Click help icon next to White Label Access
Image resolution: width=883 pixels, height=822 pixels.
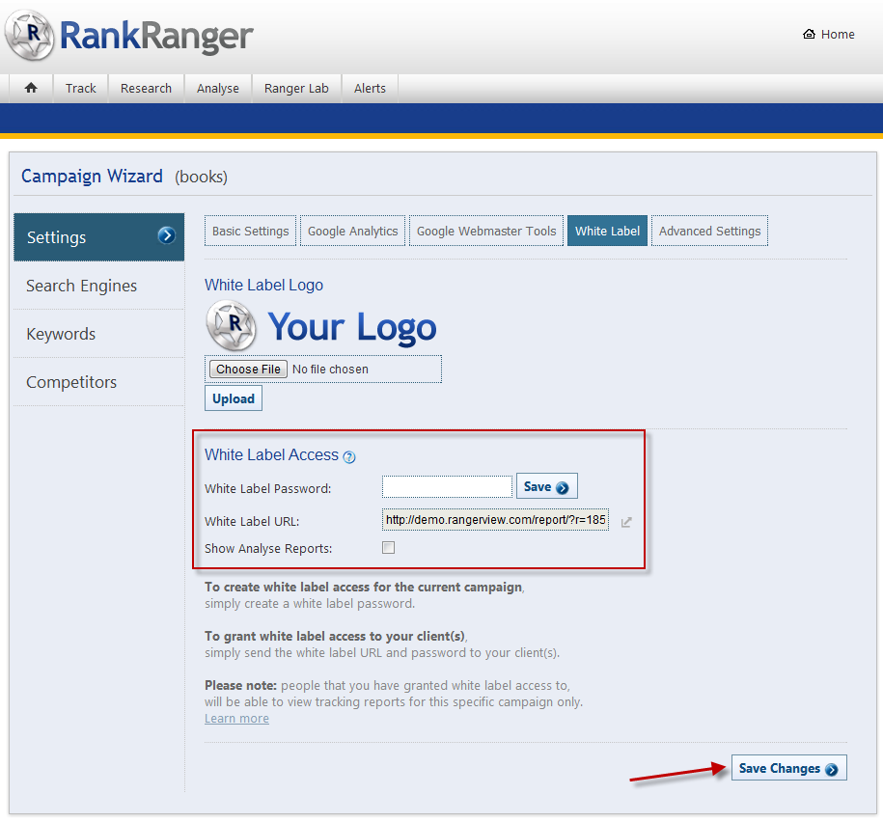coord(349,457)
